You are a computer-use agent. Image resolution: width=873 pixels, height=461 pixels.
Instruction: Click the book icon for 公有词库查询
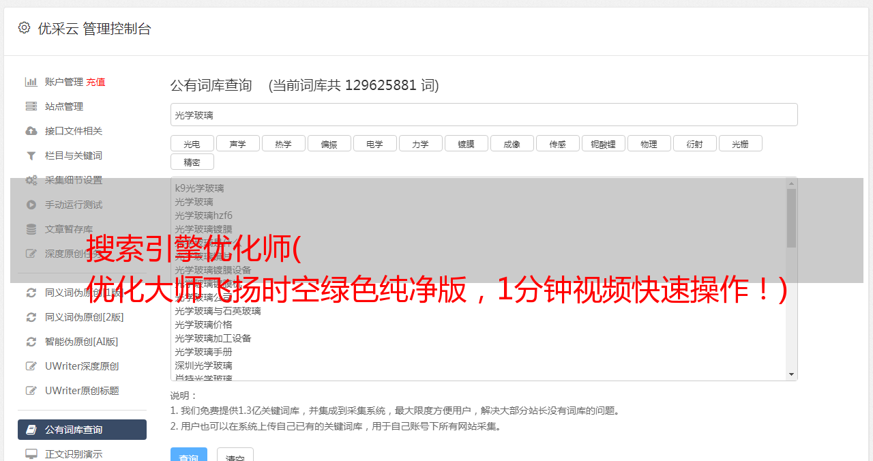click(x=31, y=430)
